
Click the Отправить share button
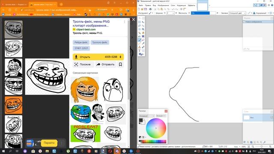click(106, 65)
